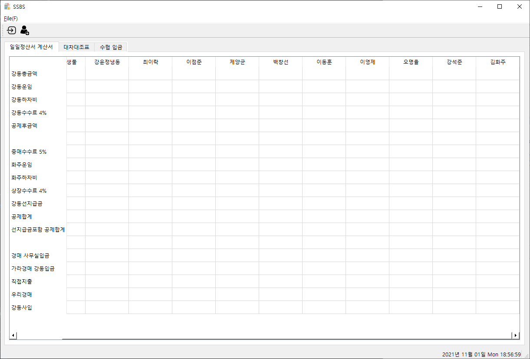Click the 공제합계 cell under 이영제

tap(367, 217)
